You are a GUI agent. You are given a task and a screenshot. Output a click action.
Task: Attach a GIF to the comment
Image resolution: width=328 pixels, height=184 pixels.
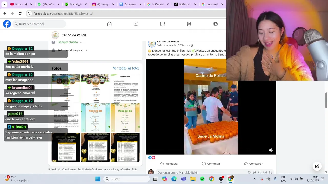pos(265,172)
